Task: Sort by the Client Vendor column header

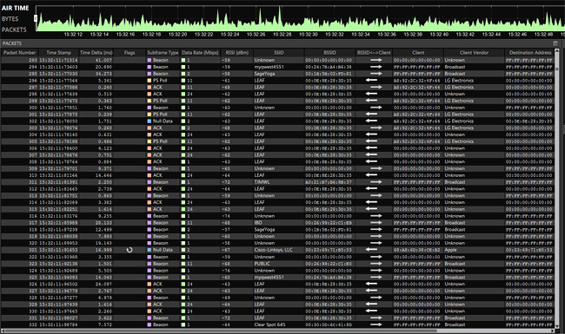Action: coord(474,53)
